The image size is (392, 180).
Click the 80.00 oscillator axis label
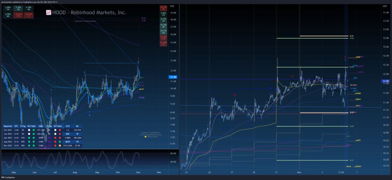(173, 154)
